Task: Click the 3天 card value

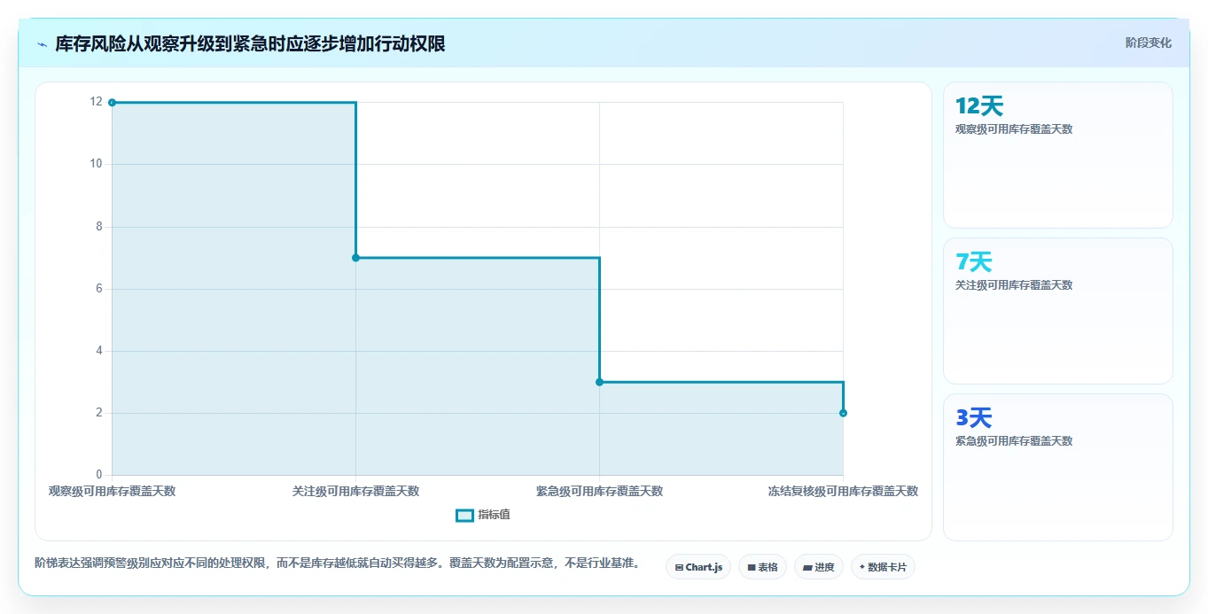Action: point(973,418)
